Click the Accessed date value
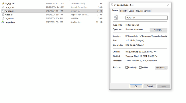186x103 pixels. point(141,60)
